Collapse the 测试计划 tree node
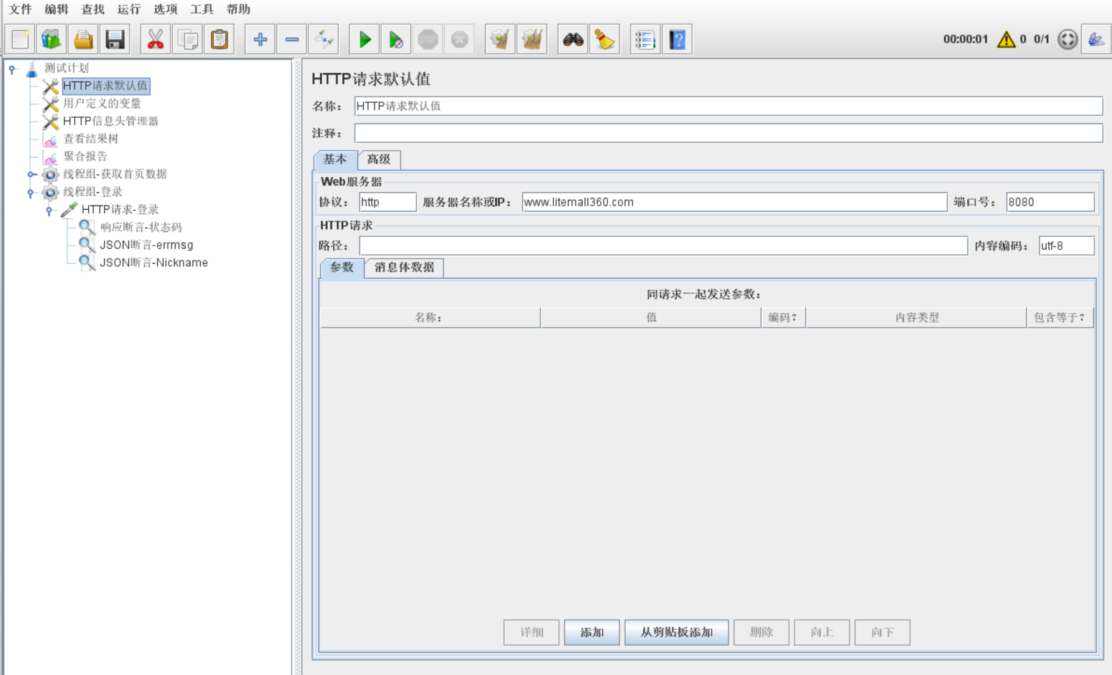The image size is (1112, 675). tap(12, 69)
